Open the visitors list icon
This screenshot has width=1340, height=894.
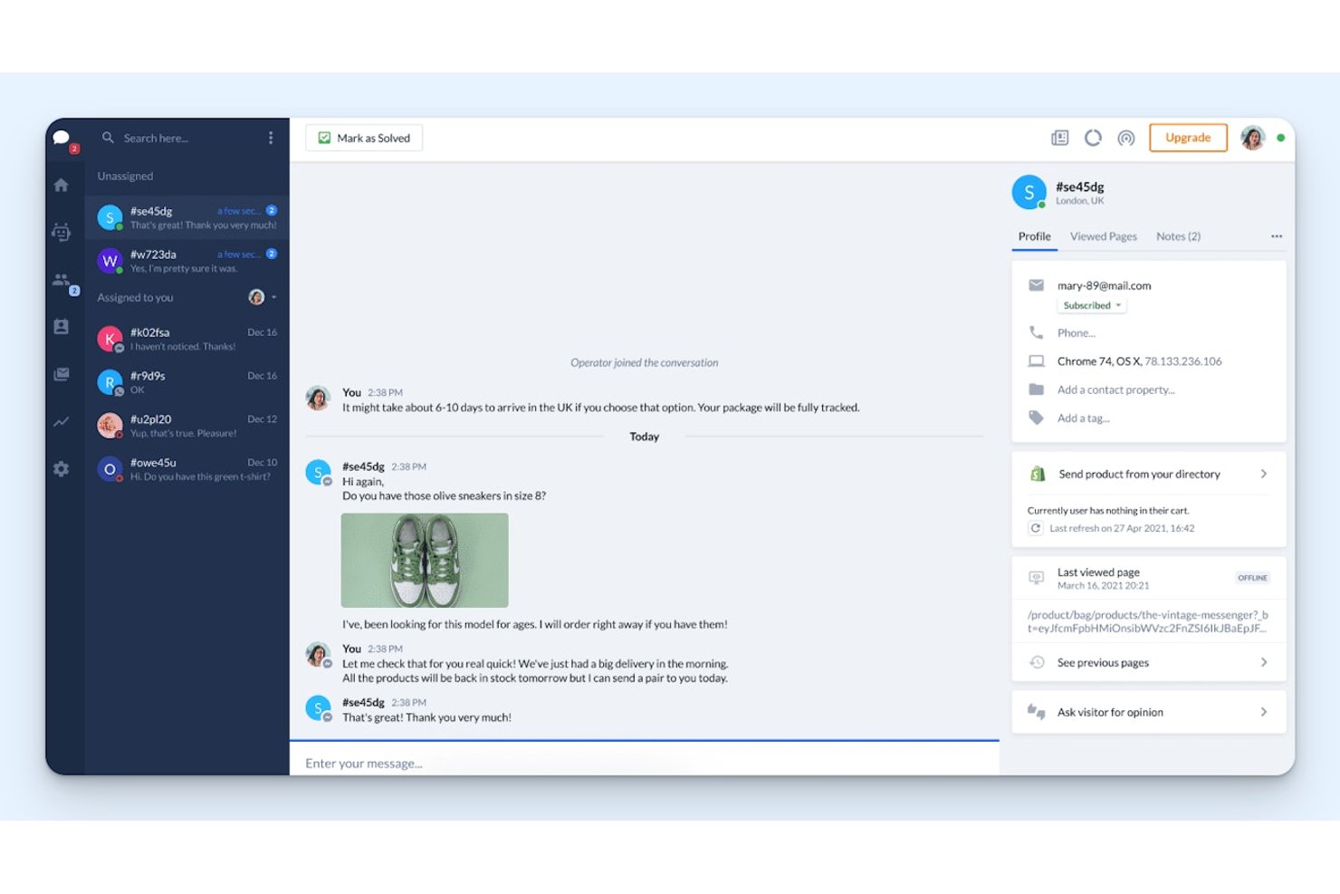click(x=61, y=280)
